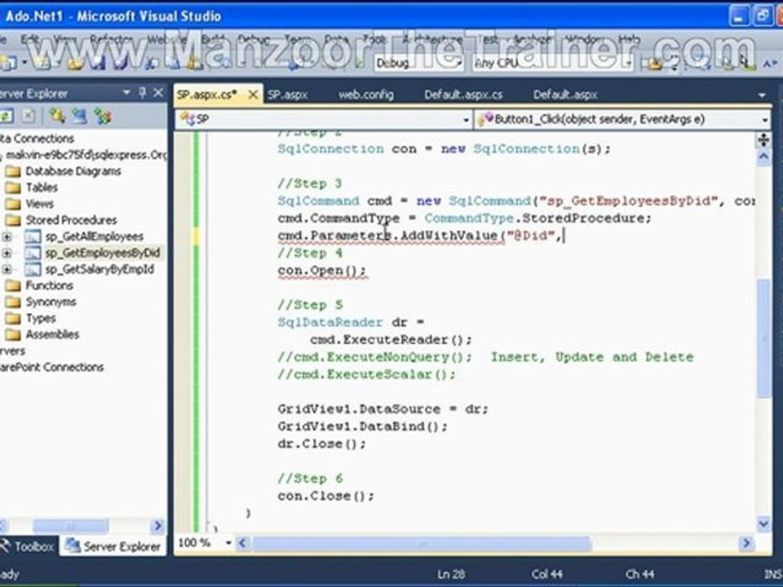Select the Assemblies folder
The image size is (783, 587).
click(x=52, y=334)
